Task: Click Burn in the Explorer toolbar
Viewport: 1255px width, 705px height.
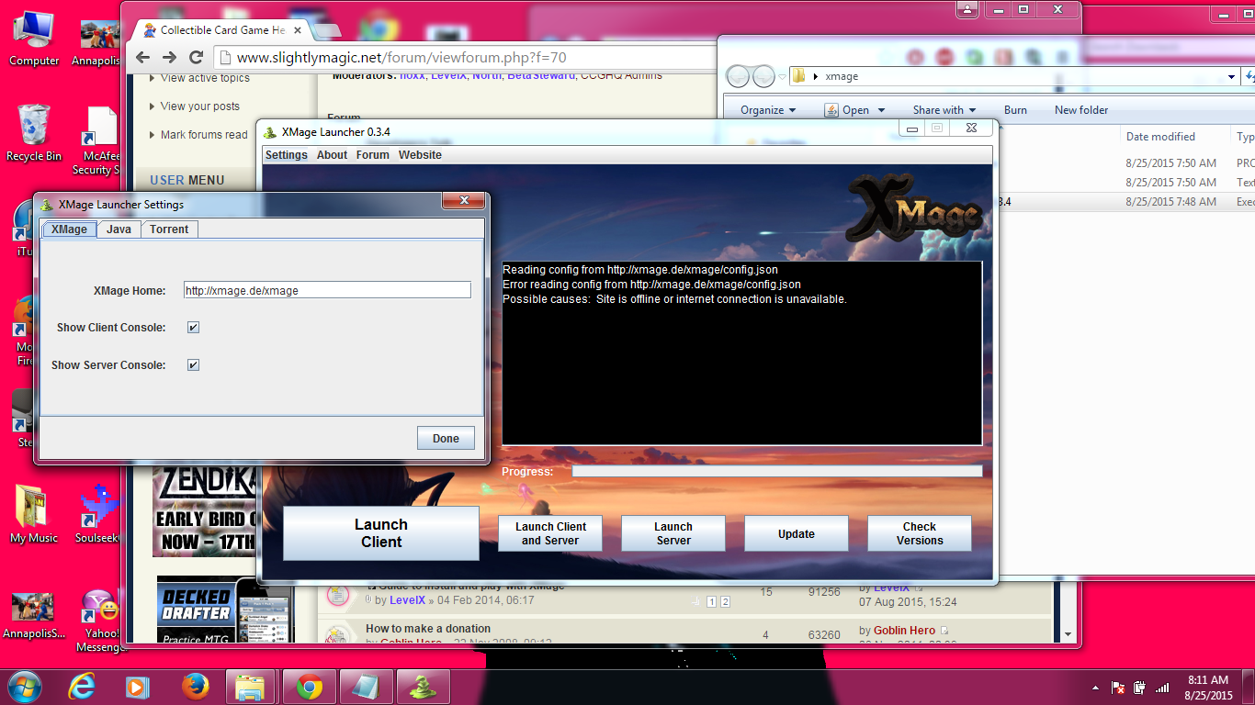Action: click(1015, 110)
